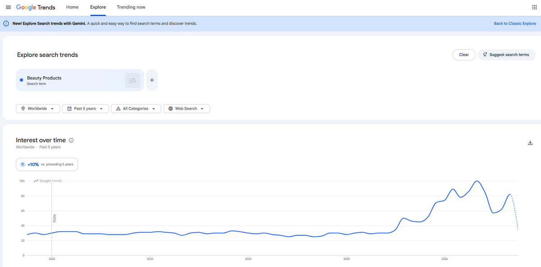Follow the Back to Classic Explore link
The width and height of the screenshot is (541, 267).
tap(515, 23)
